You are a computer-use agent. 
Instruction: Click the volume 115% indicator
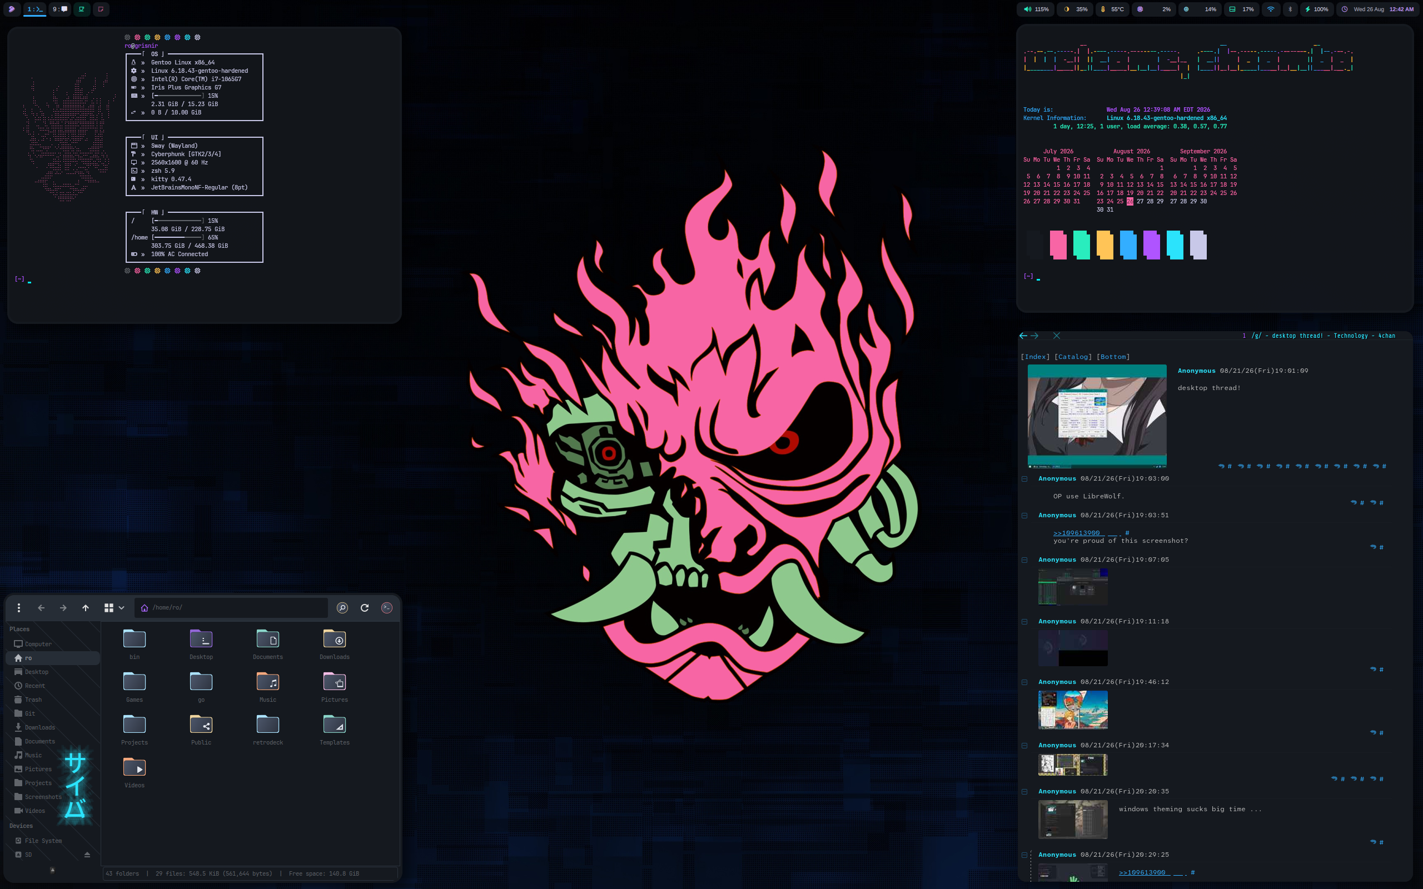[1036, 9]
